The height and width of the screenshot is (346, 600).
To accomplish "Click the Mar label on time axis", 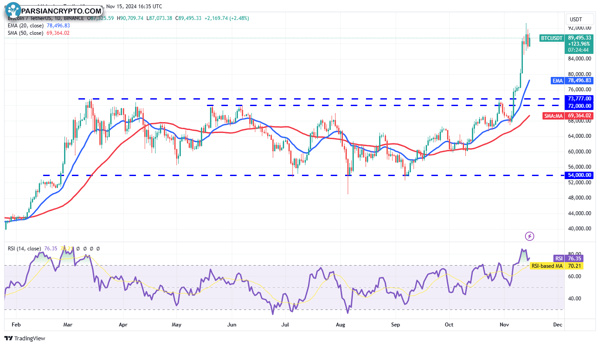I will tap(68, 325).
